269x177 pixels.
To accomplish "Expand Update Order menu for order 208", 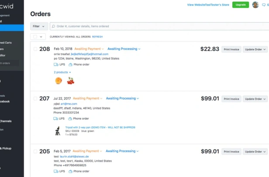I will (x=255, y=49).
